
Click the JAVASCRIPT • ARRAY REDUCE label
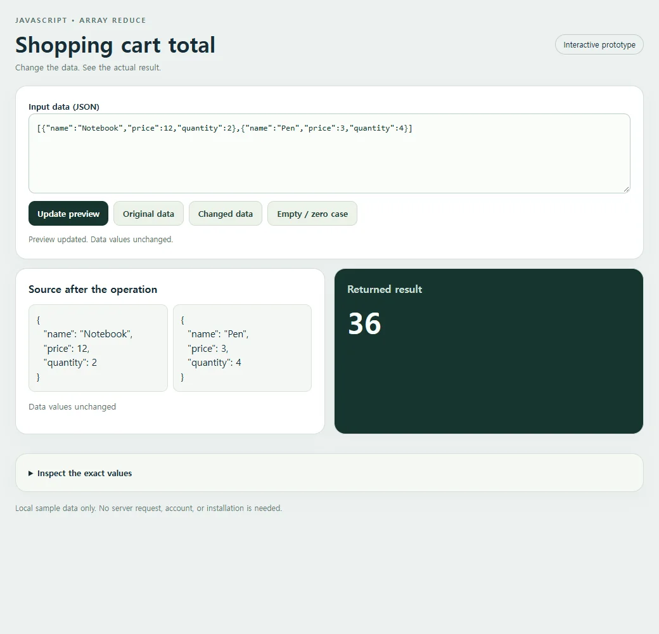click(80, 20)
